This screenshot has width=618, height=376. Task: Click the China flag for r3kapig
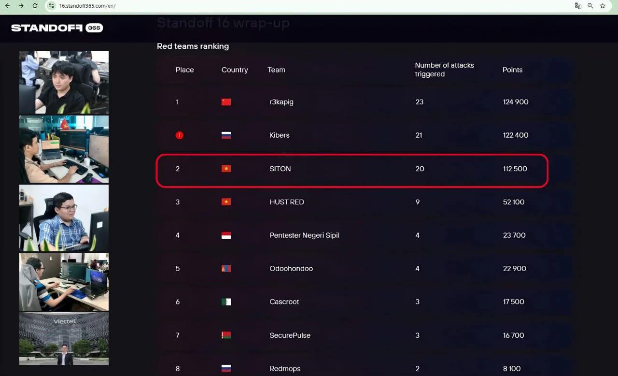226,102
